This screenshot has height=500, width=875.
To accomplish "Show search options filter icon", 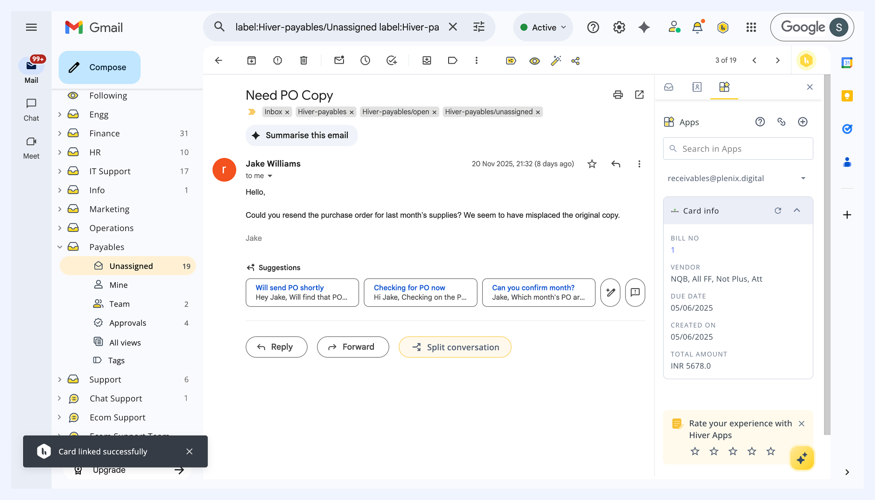I will [x=479, y=27].
